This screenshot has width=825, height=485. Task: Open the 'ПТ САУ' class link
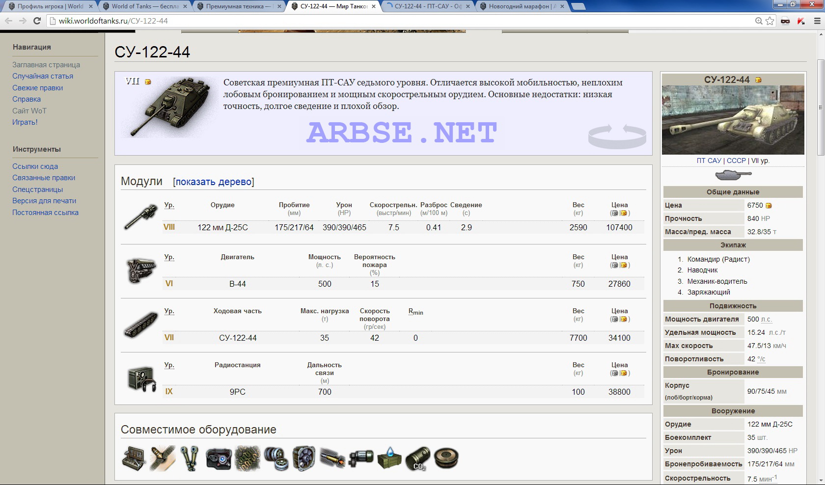[709, 161]
